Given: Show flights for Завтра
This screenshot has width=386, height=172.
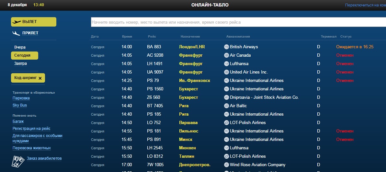Looking at the screenshot, I should (20, 63).
